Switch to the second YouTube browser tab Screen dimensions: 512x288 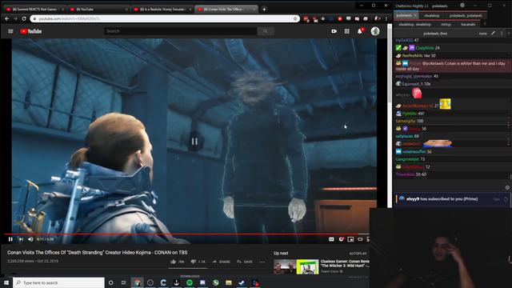point(98,9)
